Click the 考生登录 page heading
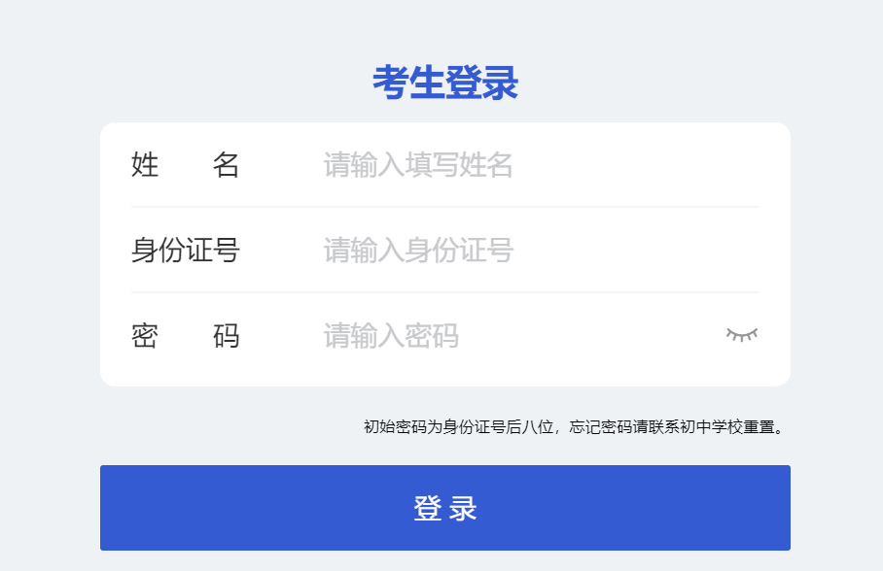Image resolution: width=883 pixels, height=571 pixels. pyautogui.click(x=445, y=83)
